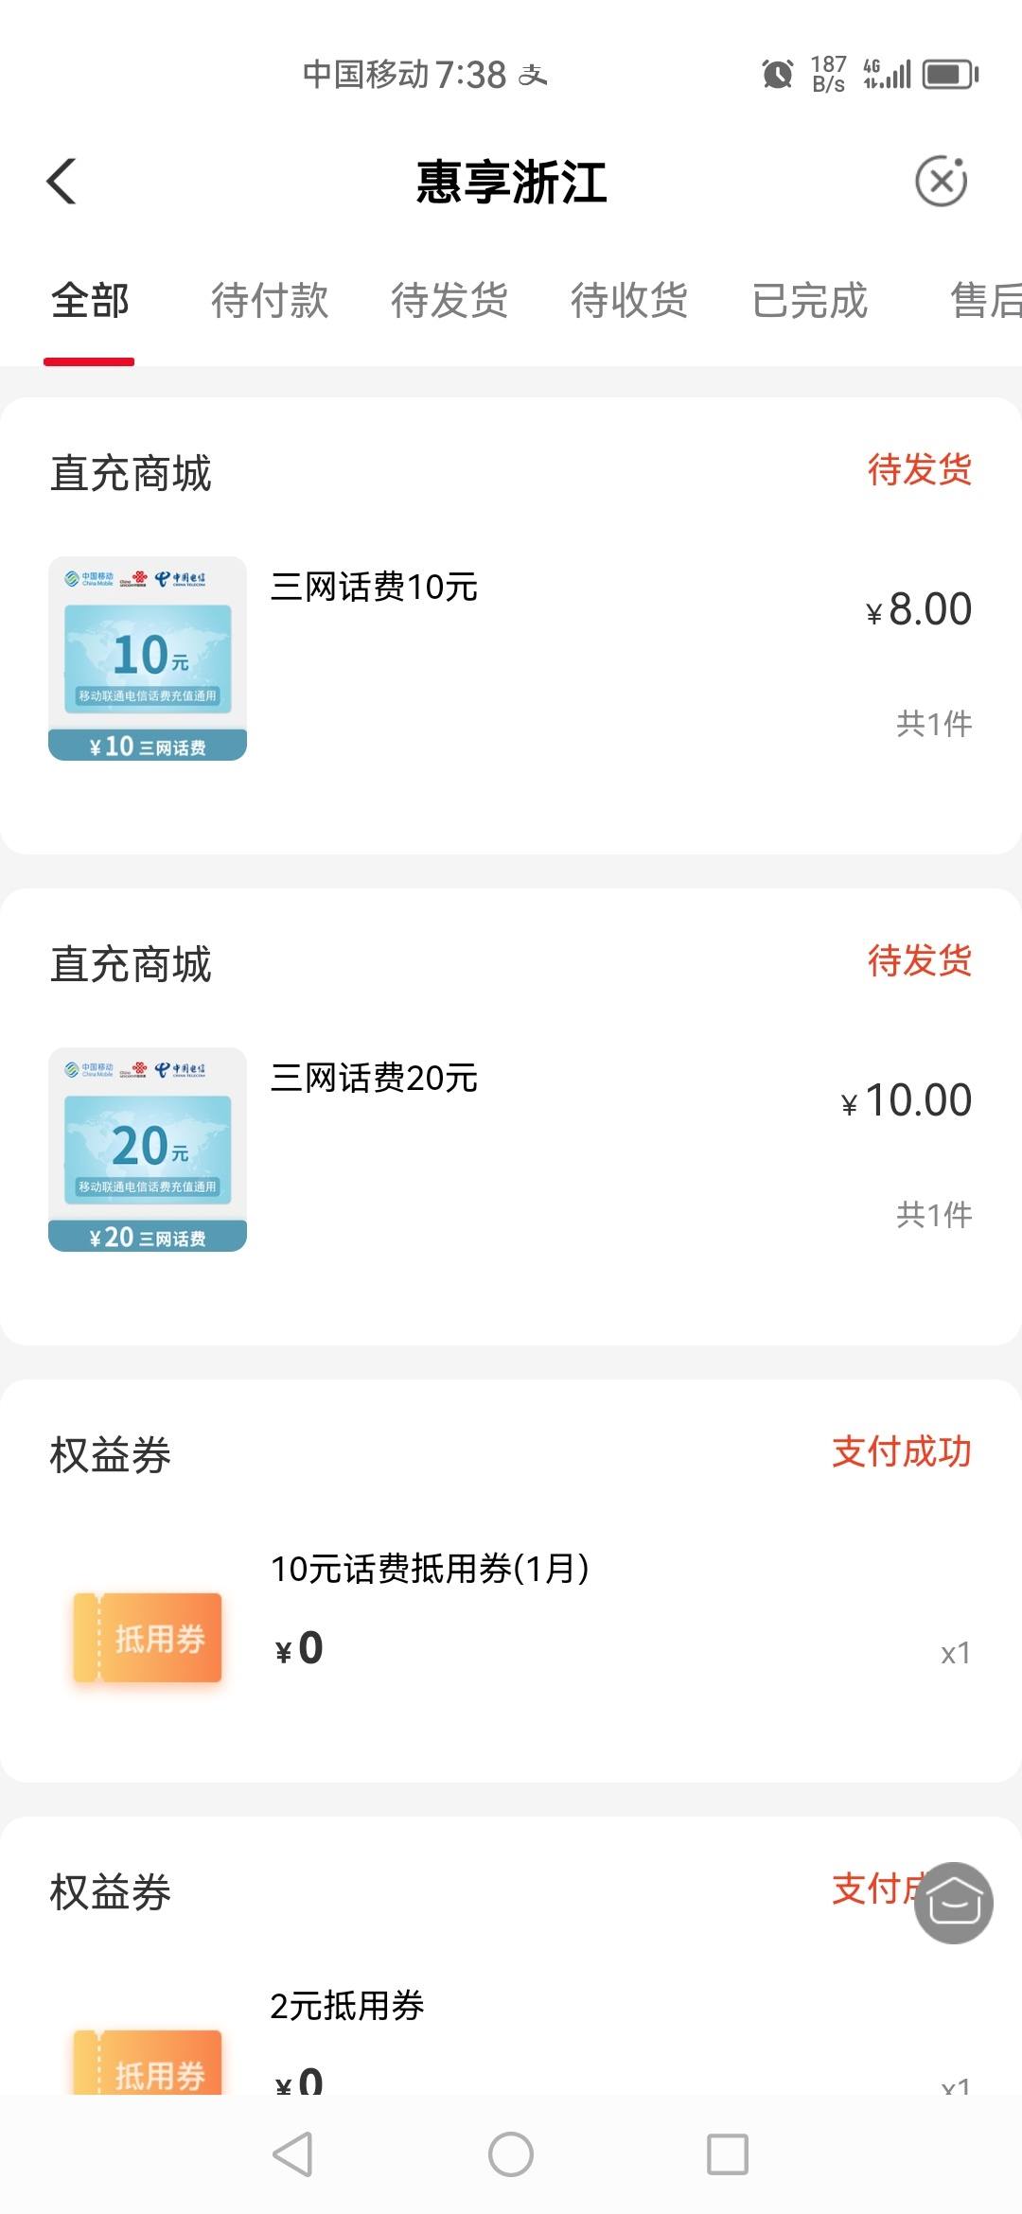This screenshot has width=1022, height=2214.
Task: Tap 待发货 status on the 20元 order
Action: coord(920,960)
